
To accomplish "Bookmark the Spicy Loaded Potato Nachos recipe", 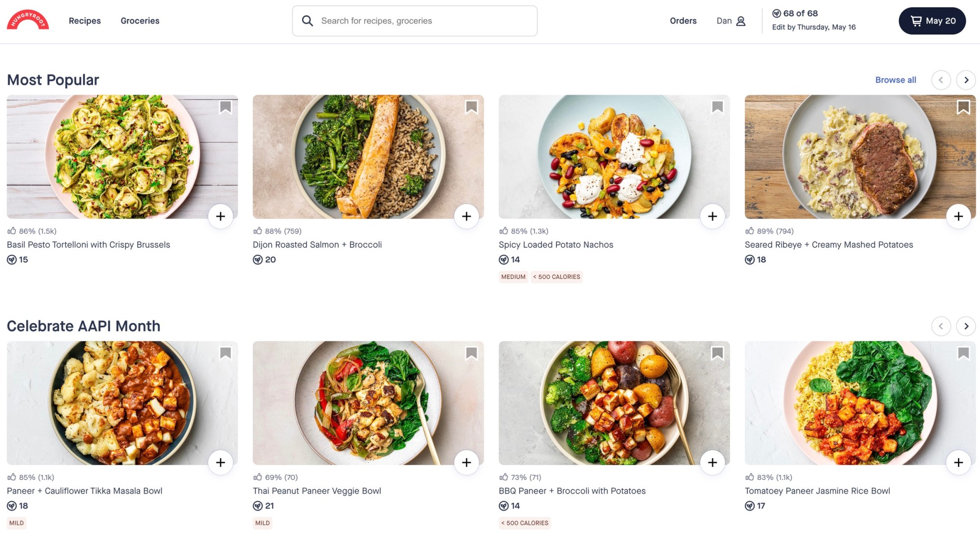I will coord(717,106).
